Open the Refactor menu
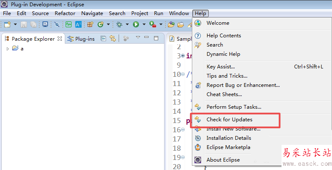332x170 pixels. click(65, 13)
